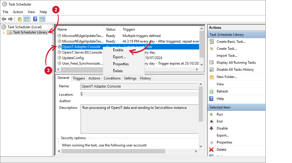292x163 pixels.
Task: Click the clock icon beside OpeniT.Server.Etl.Console
Action: tap(59, 52)
